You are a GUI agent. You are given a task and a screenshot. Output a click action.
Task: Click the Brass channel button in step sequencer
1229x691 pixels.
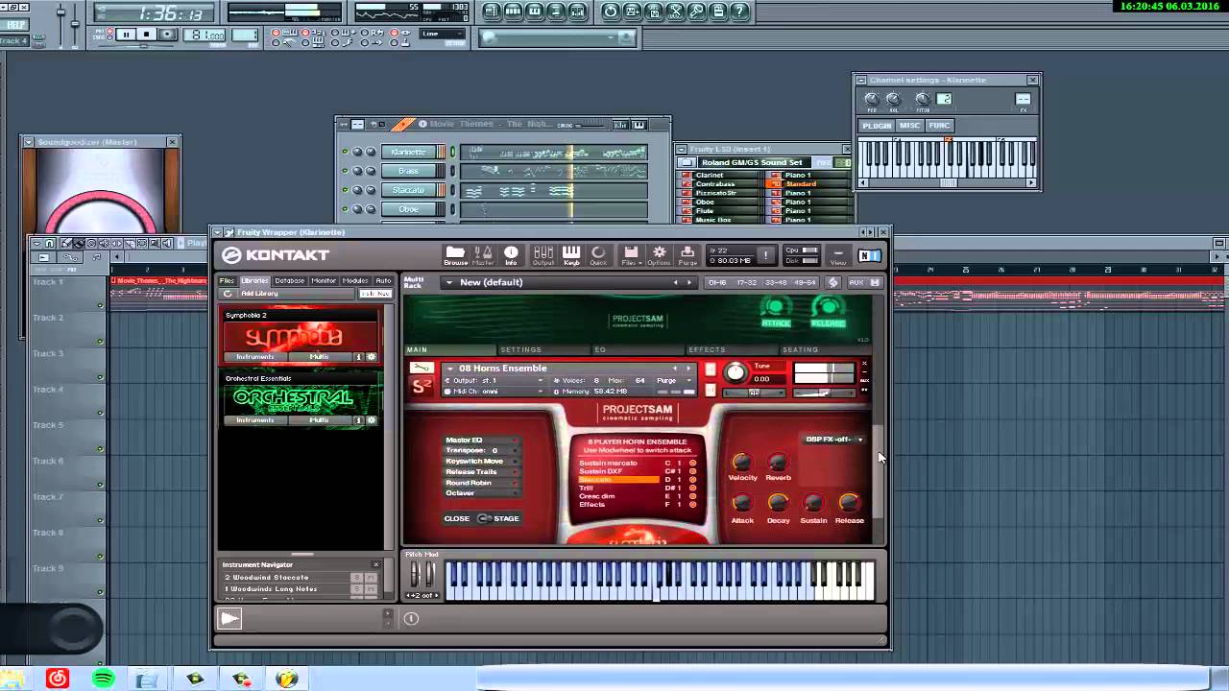click(x=409, y=171)
